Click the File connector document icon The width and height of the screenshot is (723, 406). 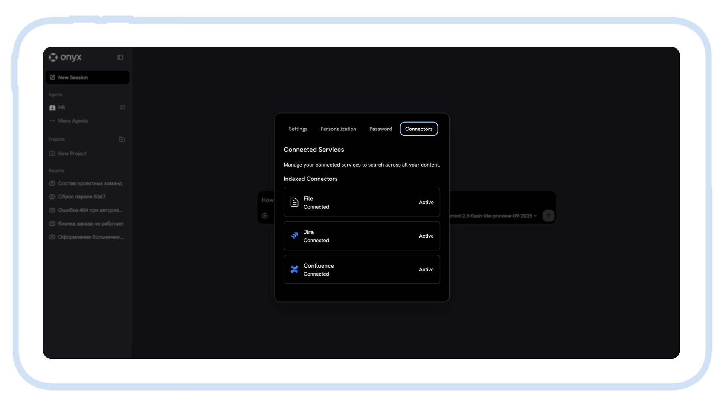294,203
